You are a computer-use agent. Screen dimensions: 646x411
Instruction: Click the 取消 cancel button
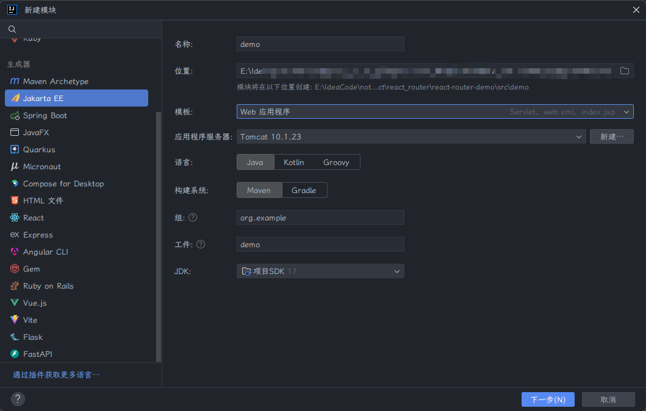coord(608,399)
